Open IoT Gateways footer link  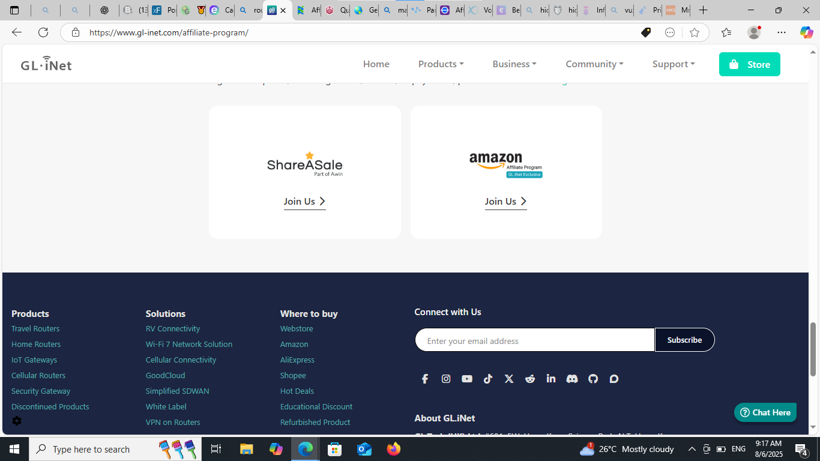[x=34, y=360]
